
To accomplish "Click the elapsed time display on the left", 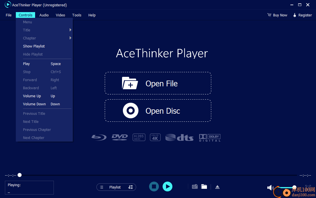I will click(10, 176).
